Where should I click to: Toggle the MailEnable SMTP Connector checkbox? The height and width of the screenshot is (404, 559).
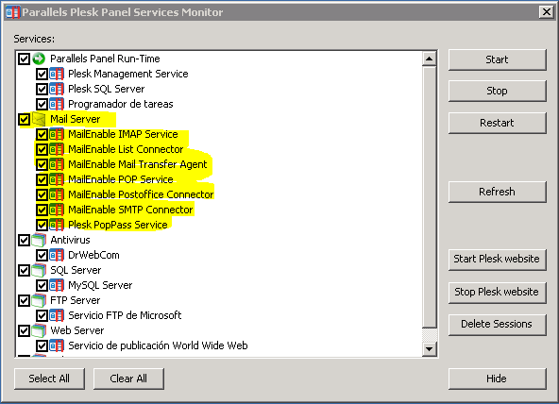(42, 210)
